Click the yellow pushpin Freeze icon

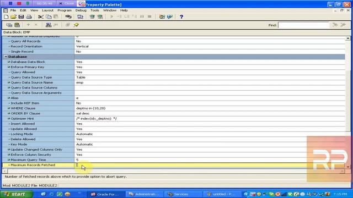(76, 25)
